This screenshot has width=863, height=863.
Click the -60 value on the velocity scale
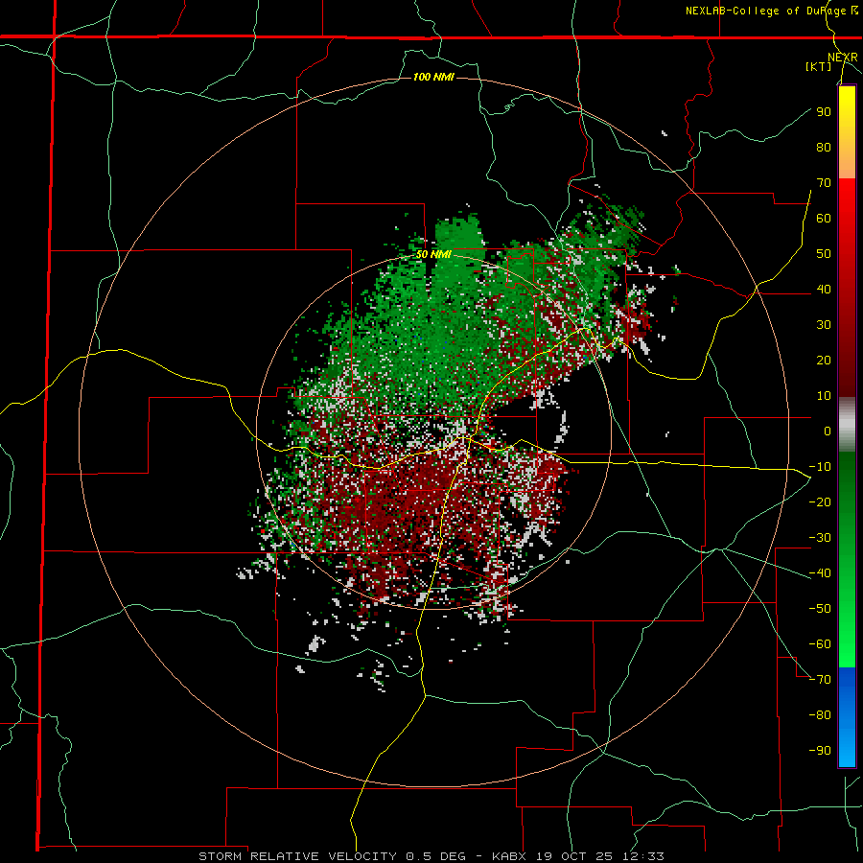[820, 644]
